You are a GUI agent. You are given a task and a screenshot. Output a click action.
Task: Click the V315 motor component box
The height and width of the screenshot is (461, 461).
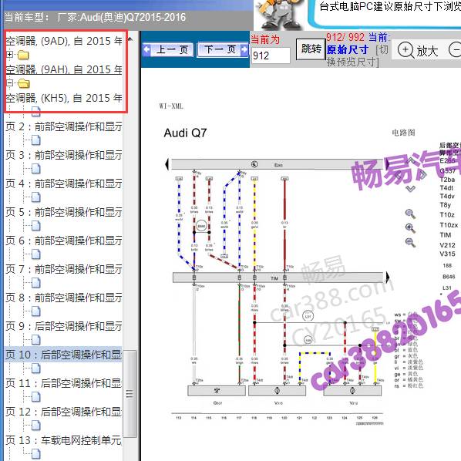(277, 391)
